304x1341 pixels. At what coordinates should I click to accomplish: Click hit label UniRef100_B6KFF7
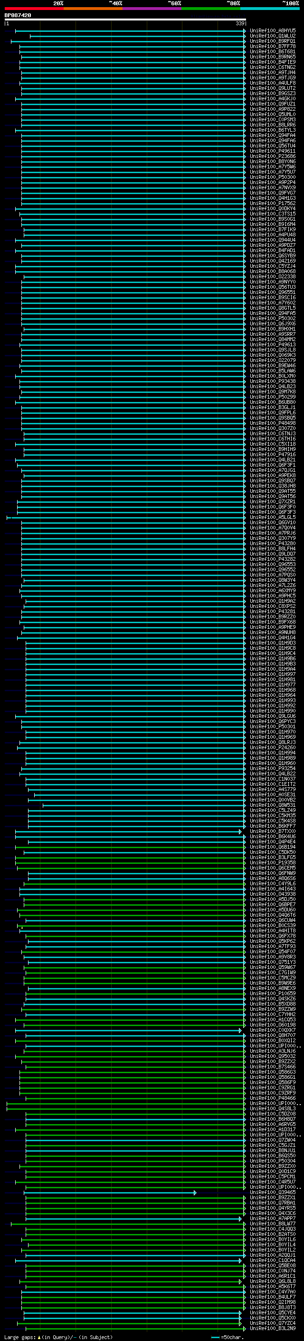(273, 826)
